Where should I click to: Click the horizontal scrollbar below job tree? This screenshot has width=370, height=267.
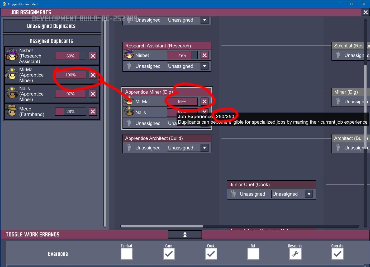pyautogui.click(x=162, y=226)
